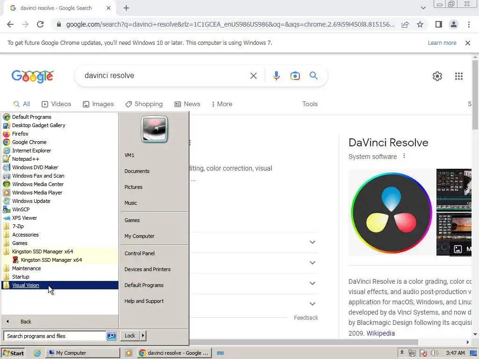This screenshot has width=479, height=359.
Task: Share this page from the address bar
Action: (x=405, y=24)
